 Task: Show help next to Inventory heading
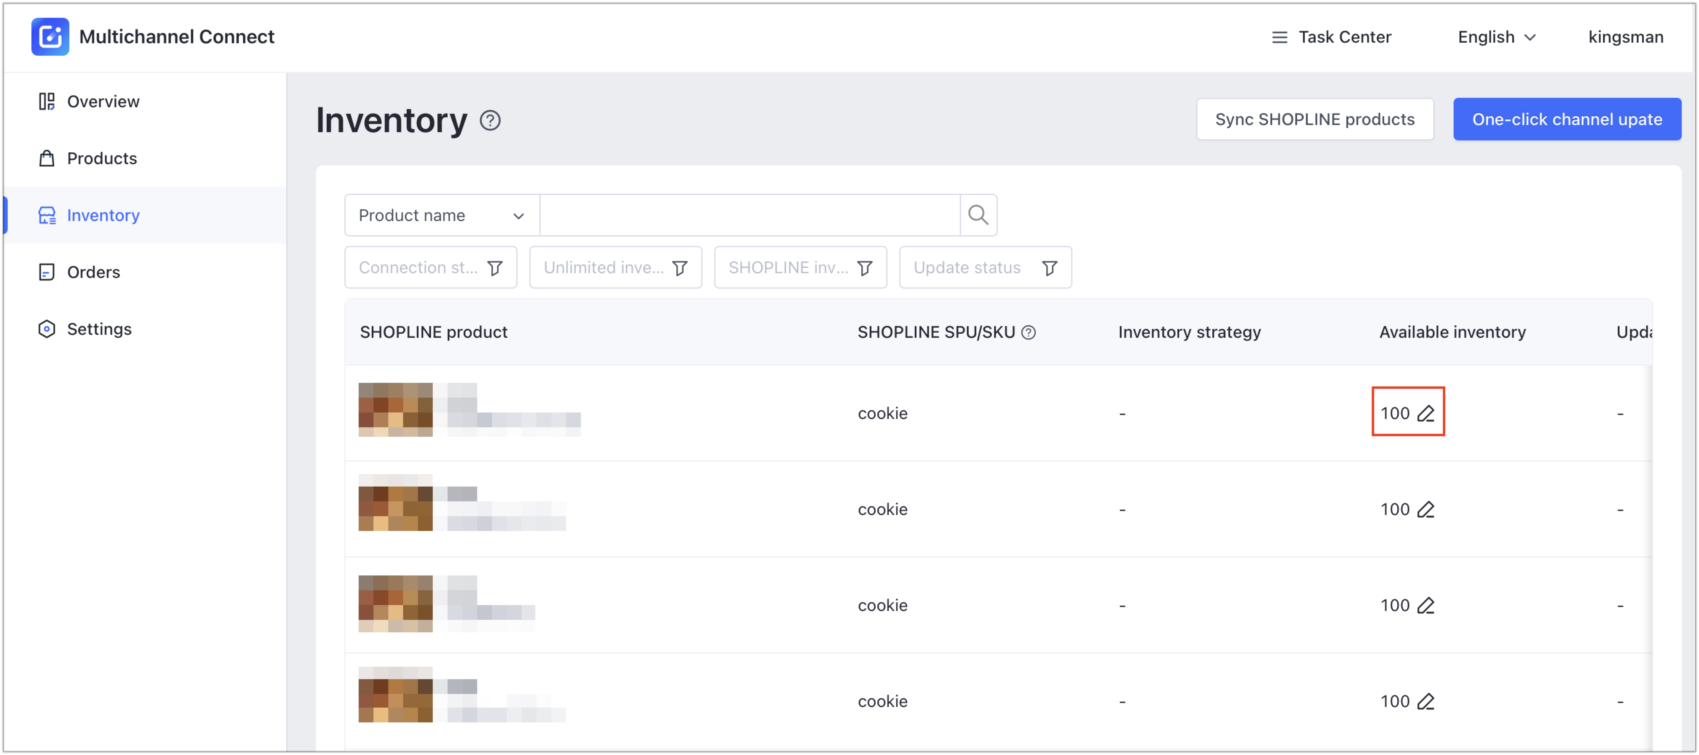tap(490, 121)
